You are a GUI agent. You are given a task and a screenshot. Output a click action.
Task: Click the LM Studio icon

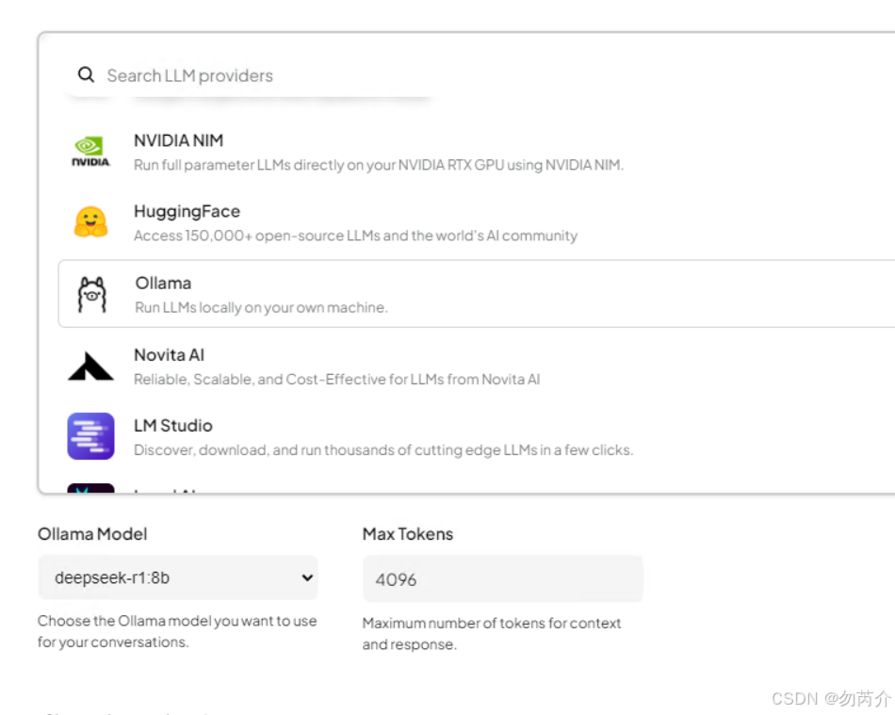[x=90, y=436]
